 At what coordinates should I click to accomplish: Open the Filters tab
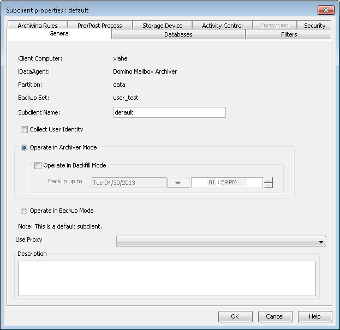point(289,34)
